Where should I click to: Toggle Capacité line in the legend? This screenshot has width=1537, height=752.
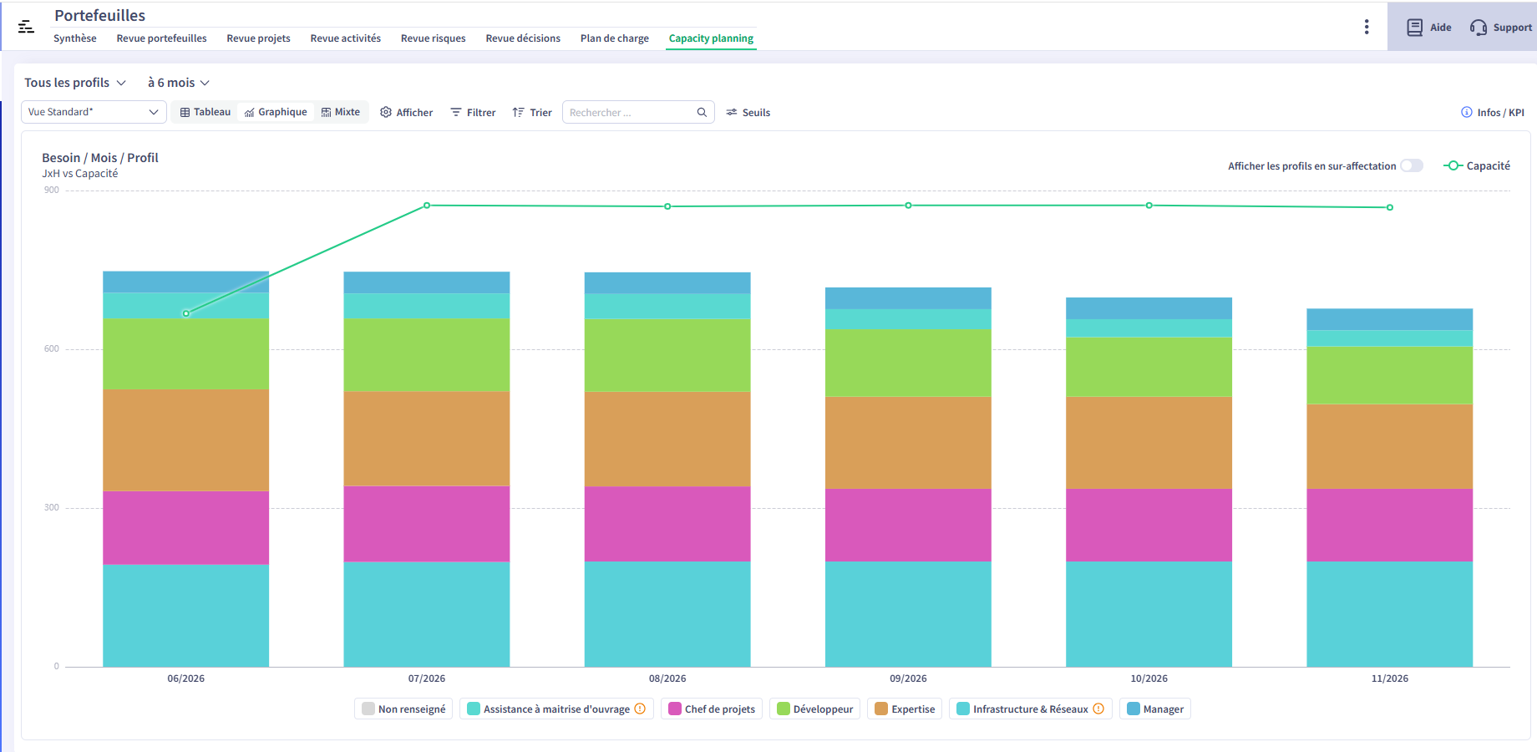(1477, 165)
